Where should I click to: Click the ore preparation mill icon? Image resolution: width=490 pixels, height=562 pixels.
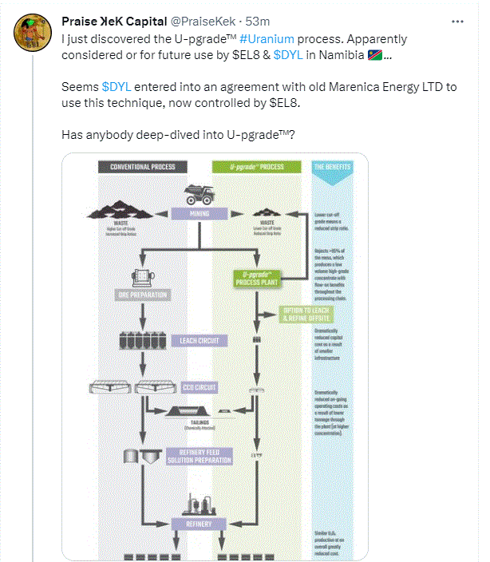(143, 278)
